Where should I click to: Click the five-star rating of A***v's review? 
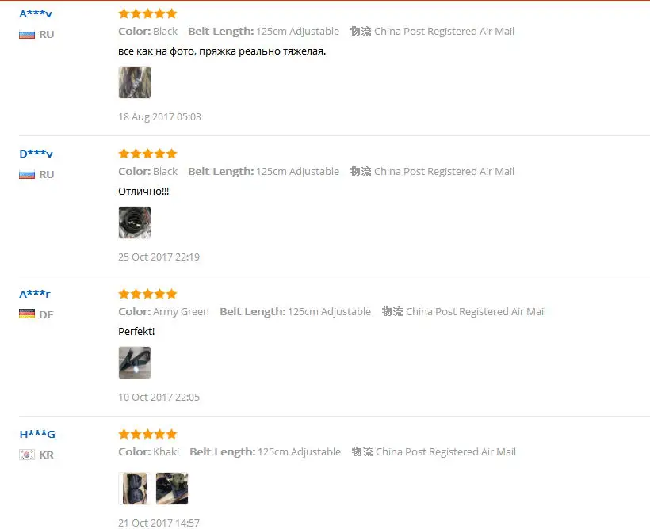147,13
